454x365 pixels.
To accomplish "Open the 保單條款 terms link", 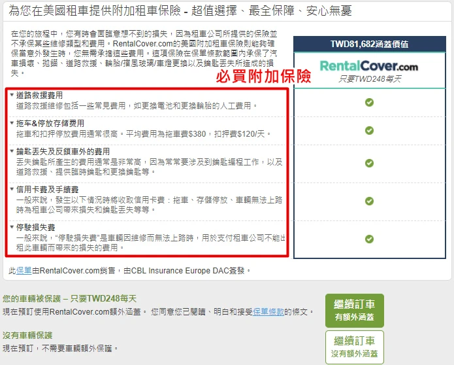I will pyautogui.click(x=268, y=312).
